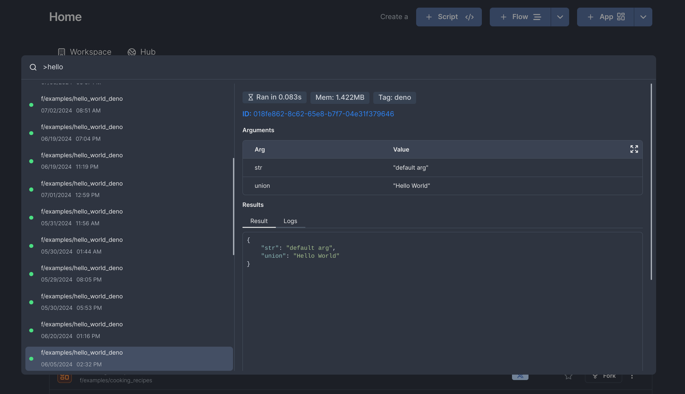Click the Hub globe icon
The width and height of the screenshot is (685, 394).
(x=132, y=52)
